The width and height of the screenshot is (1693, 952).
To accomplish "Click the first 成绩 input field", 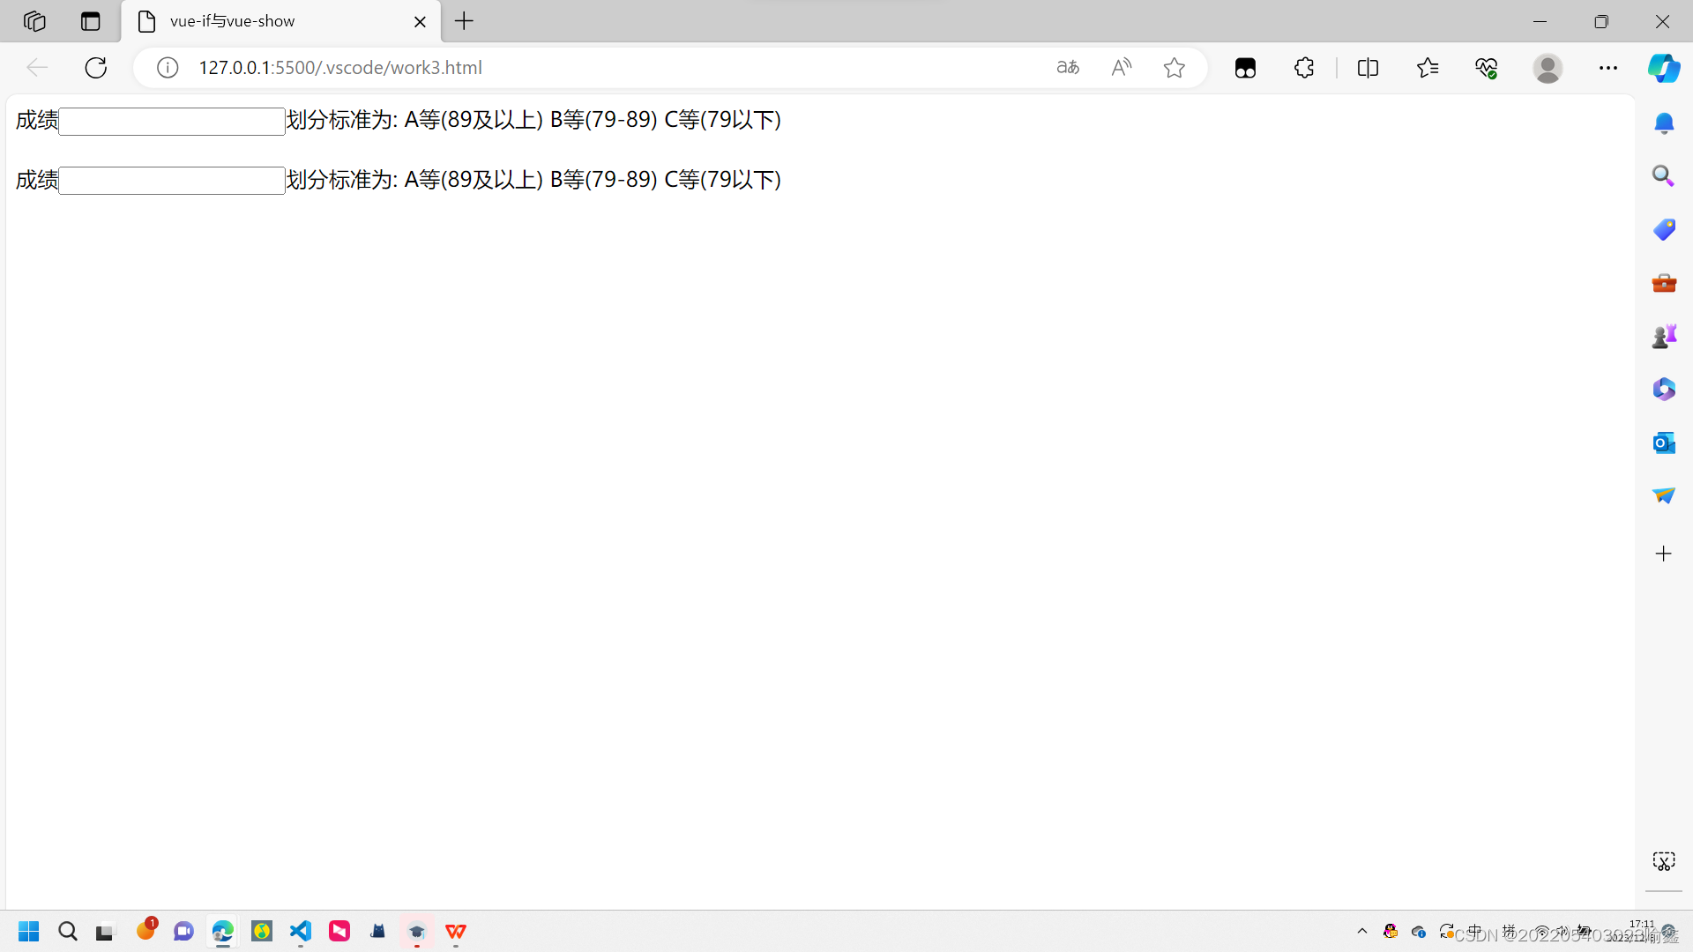I will point(171,121).
